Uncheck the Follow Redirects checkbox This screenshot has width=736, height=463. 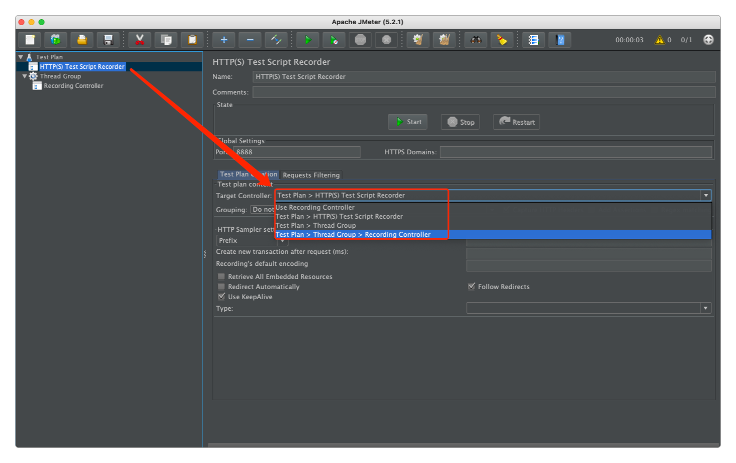471,287
